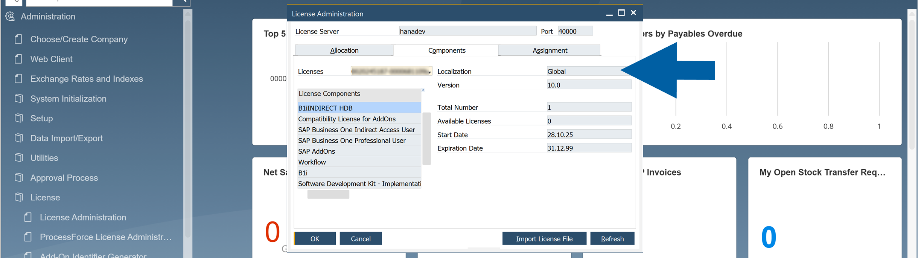Open ProcessForce License Administration entry
Image resolution: width=918 pixels, height=258 pixels.
[x=106, y=237]
